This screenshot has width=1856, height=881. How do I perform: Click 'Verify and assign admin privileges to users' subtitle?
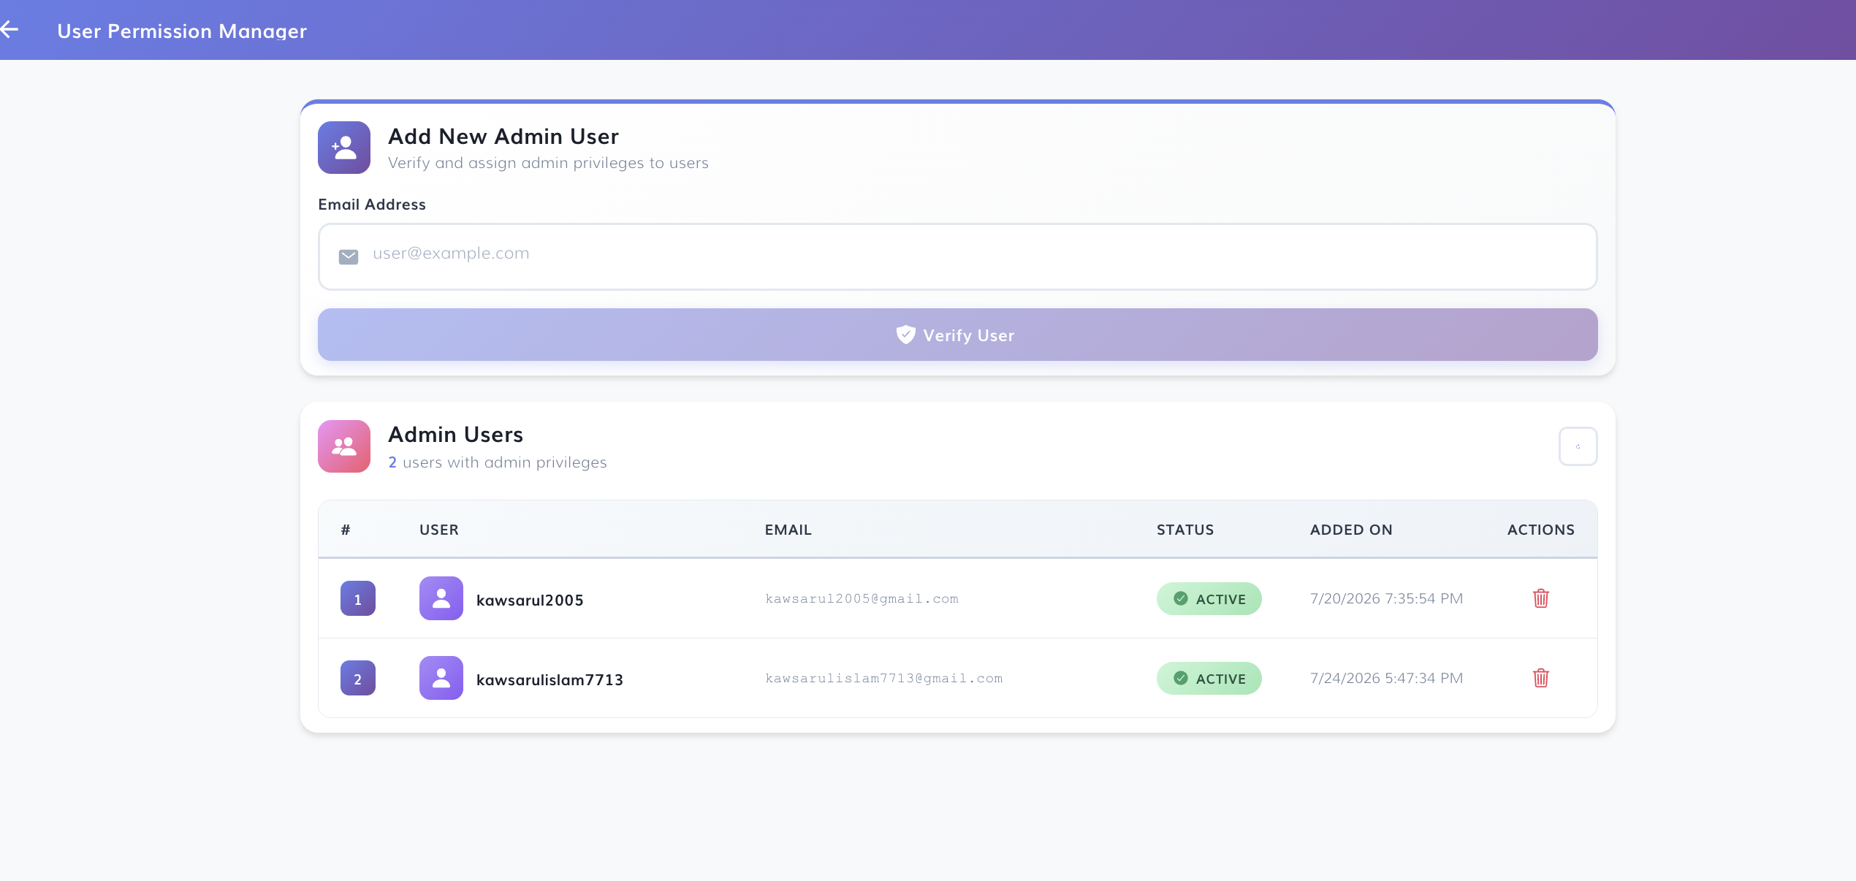point(548,163)
